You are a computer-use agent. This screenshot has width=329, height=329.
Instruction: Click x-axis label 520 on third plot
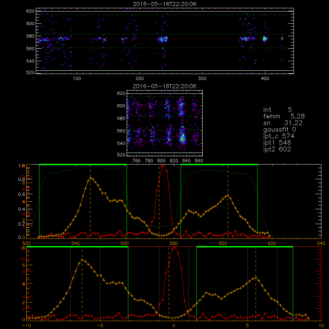click(26, 243)
